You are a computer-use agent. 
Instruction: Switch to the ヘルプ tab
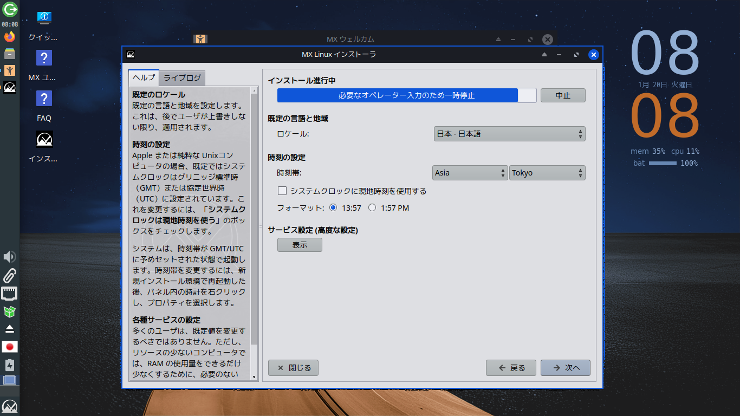(144, 77)
